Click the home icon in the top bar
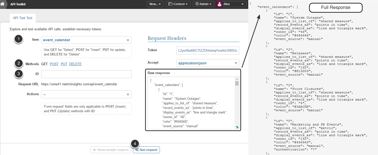Screen dimensions: 378x155 [2, 4]
